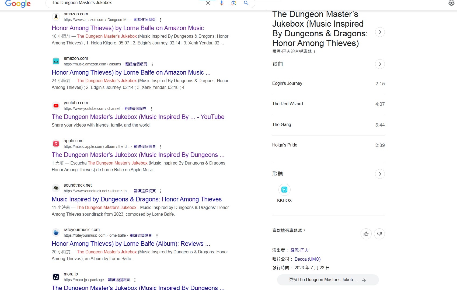Screen dimensions: 457x290
Task: Open more options for rateyourmusic result
Action: click(157, 236)
